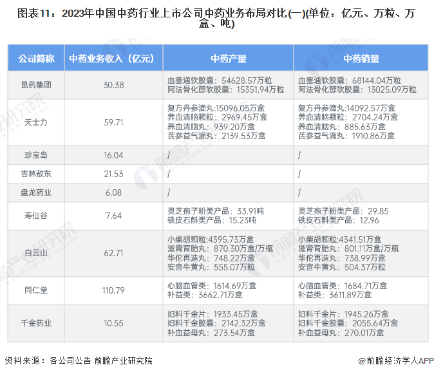434x374 pixels.
Task: Click sales text 妇科千金胶囊：2055.64万盒
Action: pyautogui.click(x=348, y=323)
